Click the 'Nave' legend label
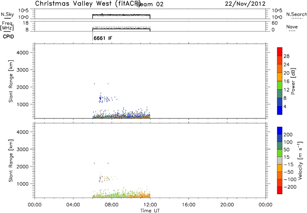 [292, 27]
